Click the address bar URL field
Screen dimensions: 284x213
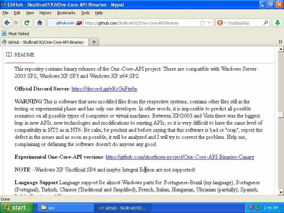click(141, 23)
